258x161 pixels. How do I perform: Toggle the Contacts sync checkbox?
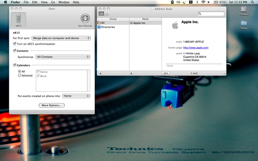click(15, 51)
